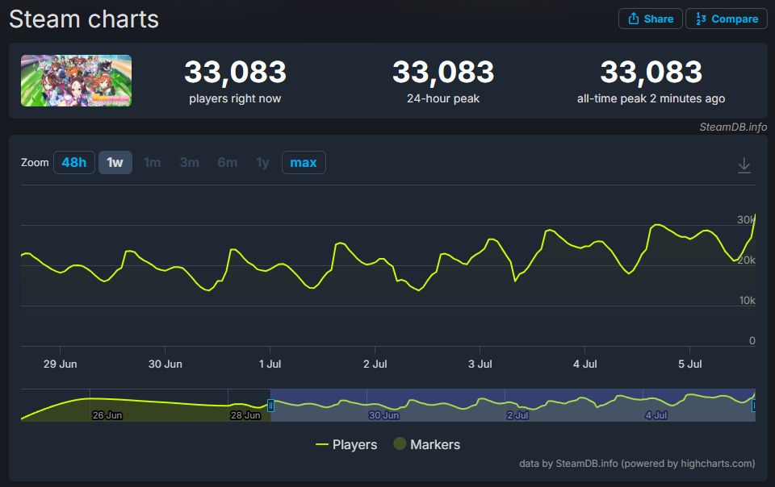
Task: Click the 30 Jun x-axis label
Action: pos(165,364)
